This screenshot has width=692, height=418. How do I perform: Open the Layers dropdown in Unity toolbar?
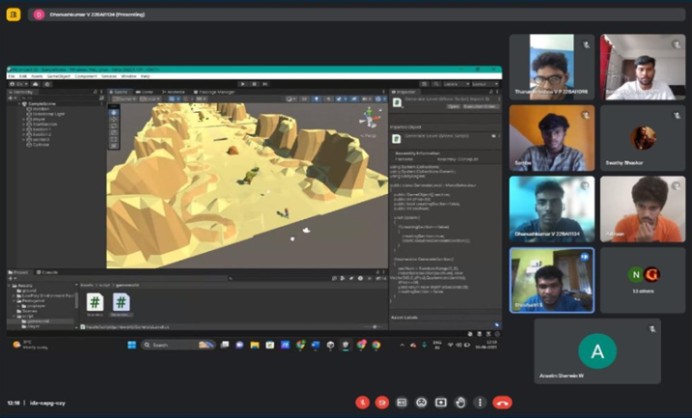click(456, 84)
